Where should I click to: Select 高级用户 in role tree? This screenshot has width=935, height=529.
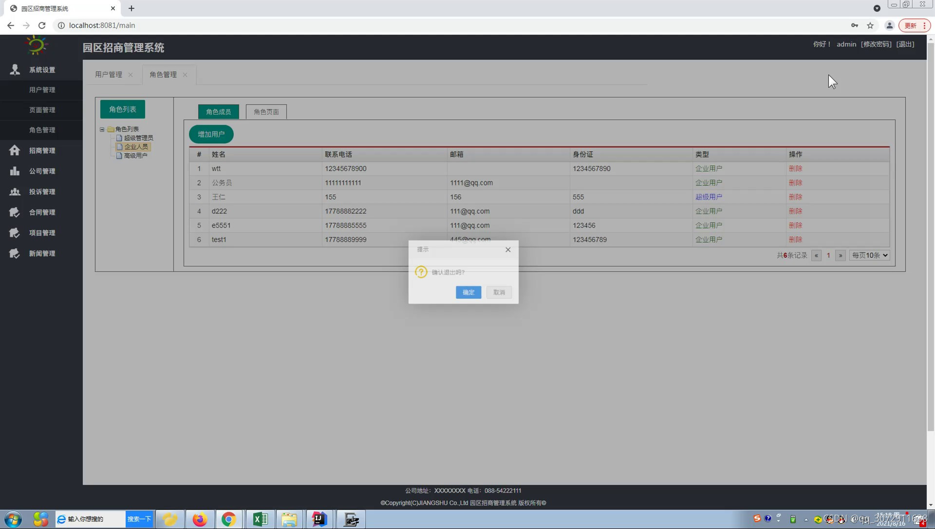coord(135,156)
